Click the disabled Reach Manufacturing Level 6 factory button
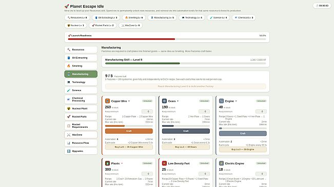The width and height of the screenshot is (334, 187). (186, 86)
